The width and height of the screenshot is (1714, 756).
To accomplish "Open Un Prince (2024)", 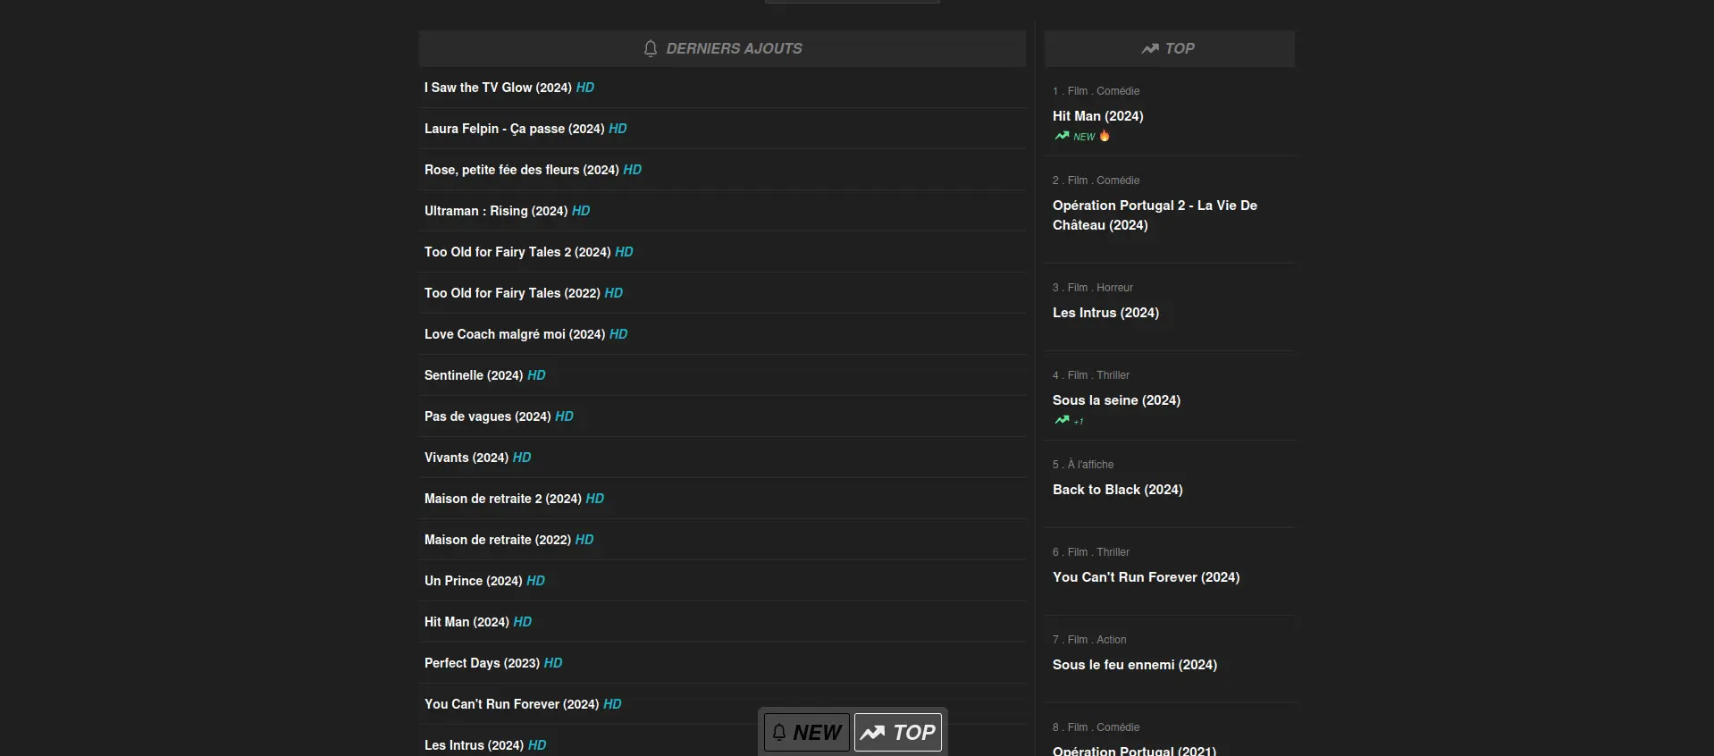I will 474,581.
